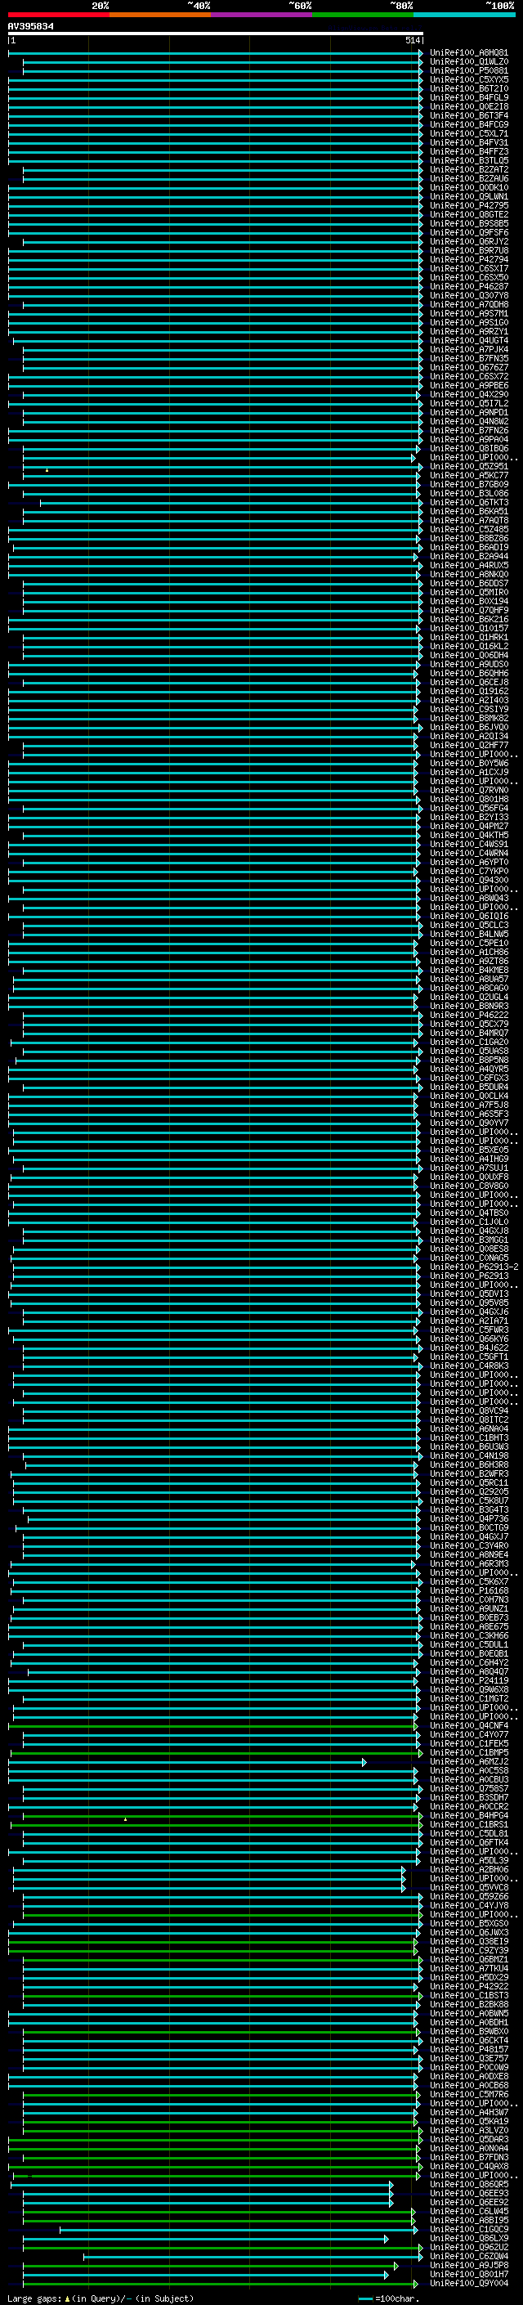Select the label UniRef100_P62913-2
This screenshot has height=2305, width=523.
coord(474,1267)
